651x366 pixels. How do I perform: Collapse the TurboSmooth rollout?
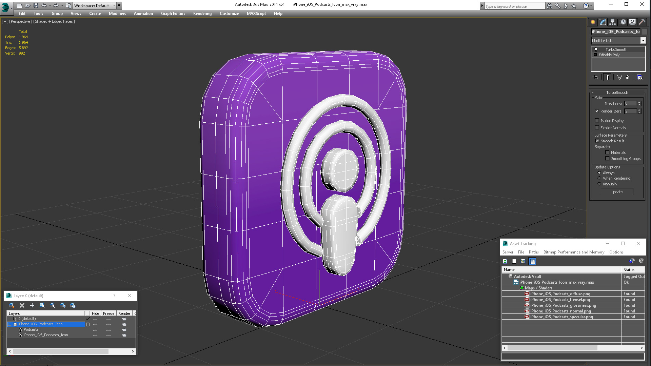click(x=593, y=93)
